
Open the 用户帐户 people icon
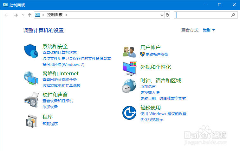point(129,52)
